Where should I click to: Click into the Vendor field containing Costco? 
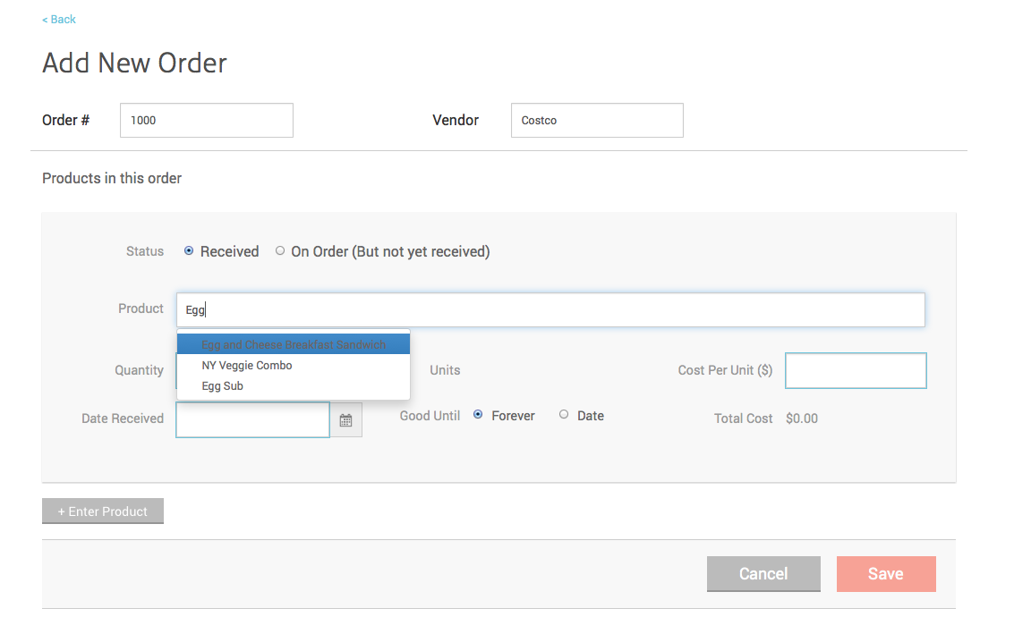pos(597,120)
